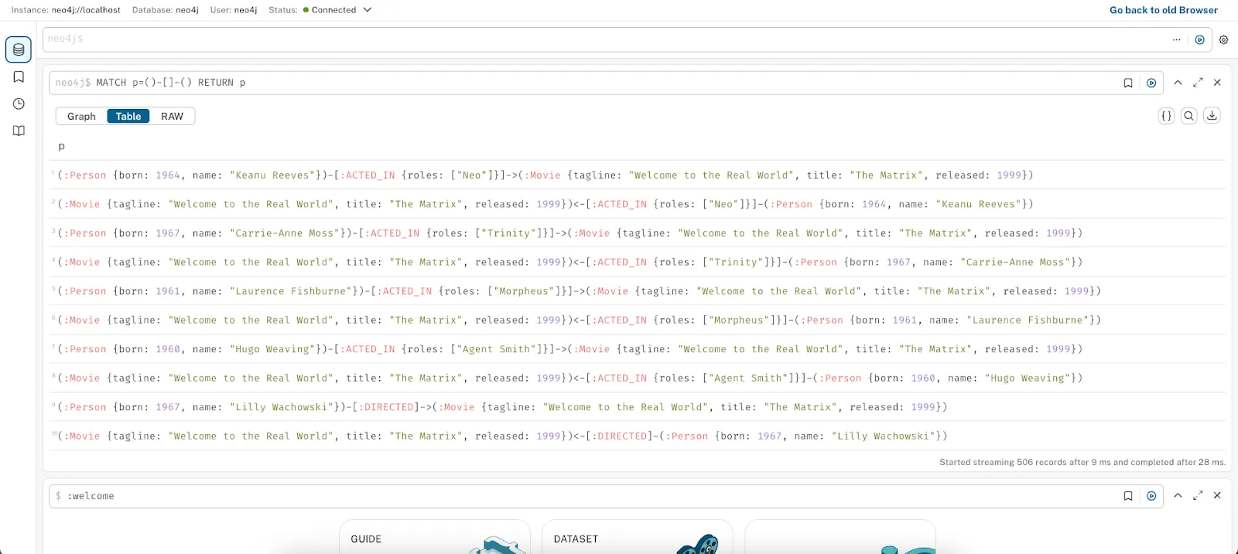Image resolution: width=1238 pixels, height=554 pixels.
Task: Select row 9 Lilly Wachowski DIRECTED record
Action: 638,407
